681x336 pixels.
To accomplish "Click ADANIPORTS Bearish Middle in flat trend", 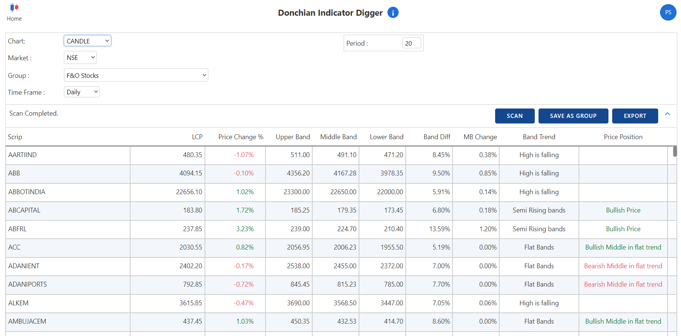I will [623, 284].
